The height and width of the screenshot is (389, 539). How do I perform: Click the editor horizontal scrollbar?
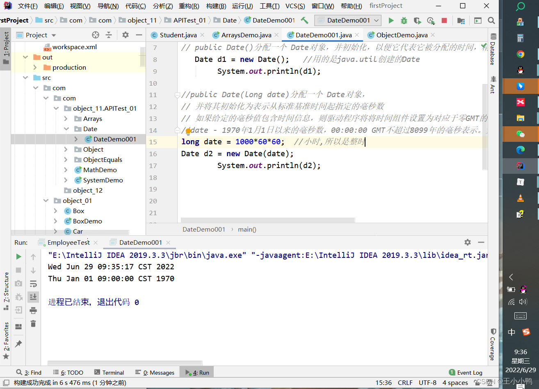click(x=267, y=220)
